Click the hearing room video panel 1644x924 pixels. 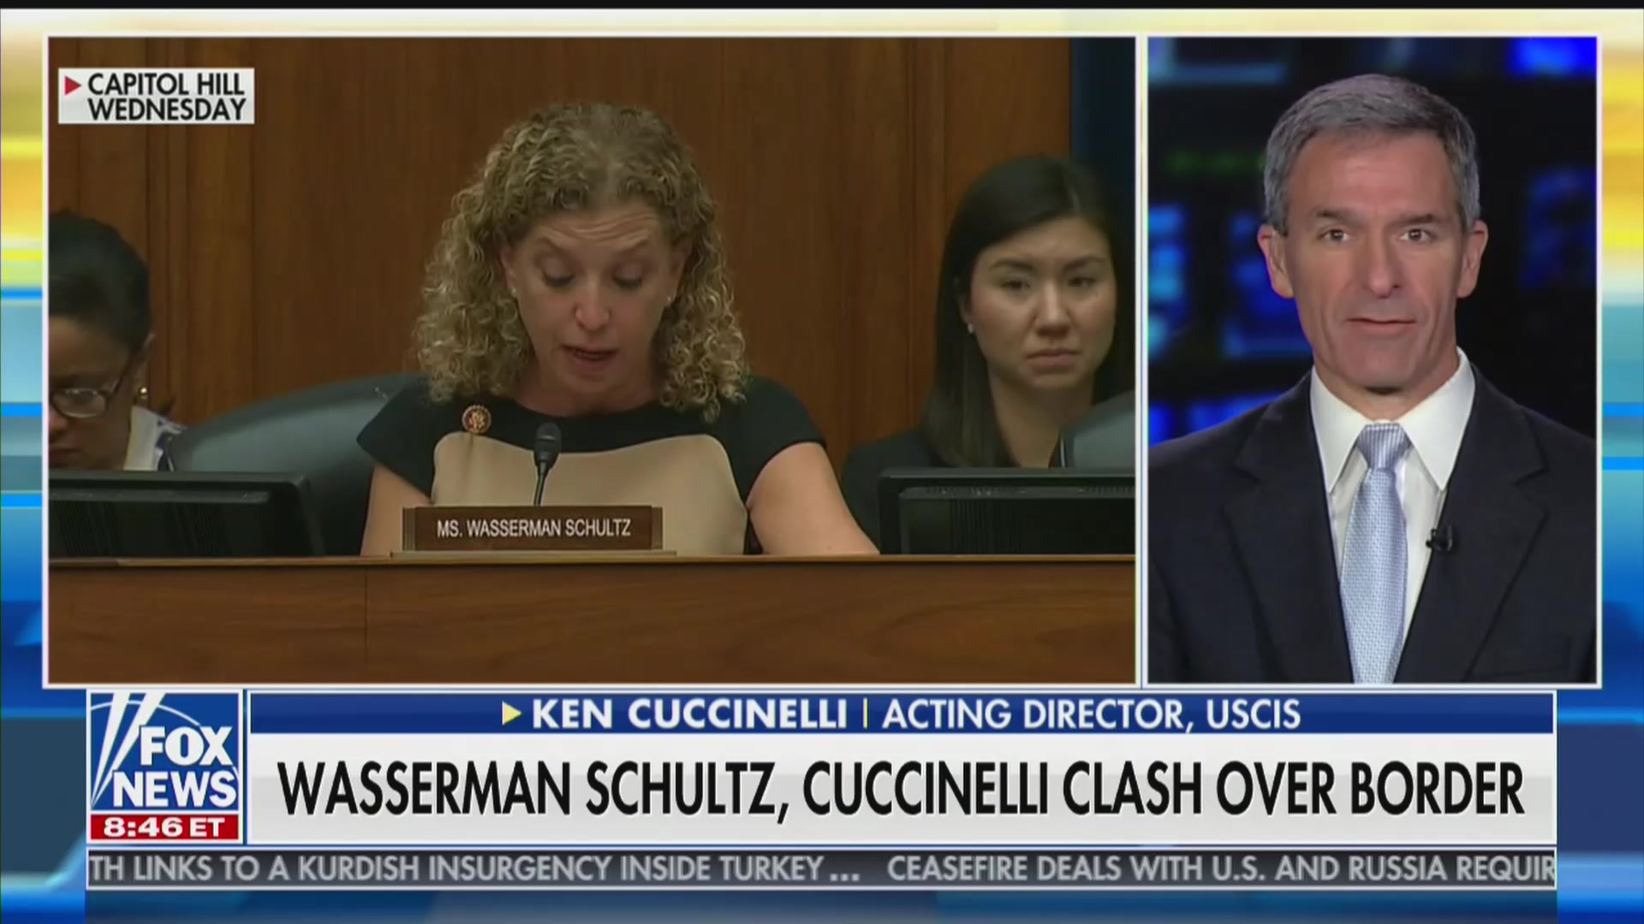coord(592,360)
